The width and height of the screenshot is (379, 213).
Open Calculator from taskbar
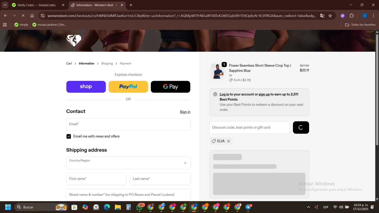pos(129,207)
